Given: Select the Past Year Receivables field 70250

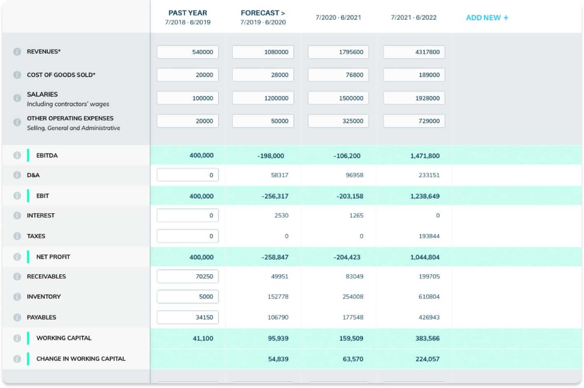Looking at the screenshot, I should 188,276.
